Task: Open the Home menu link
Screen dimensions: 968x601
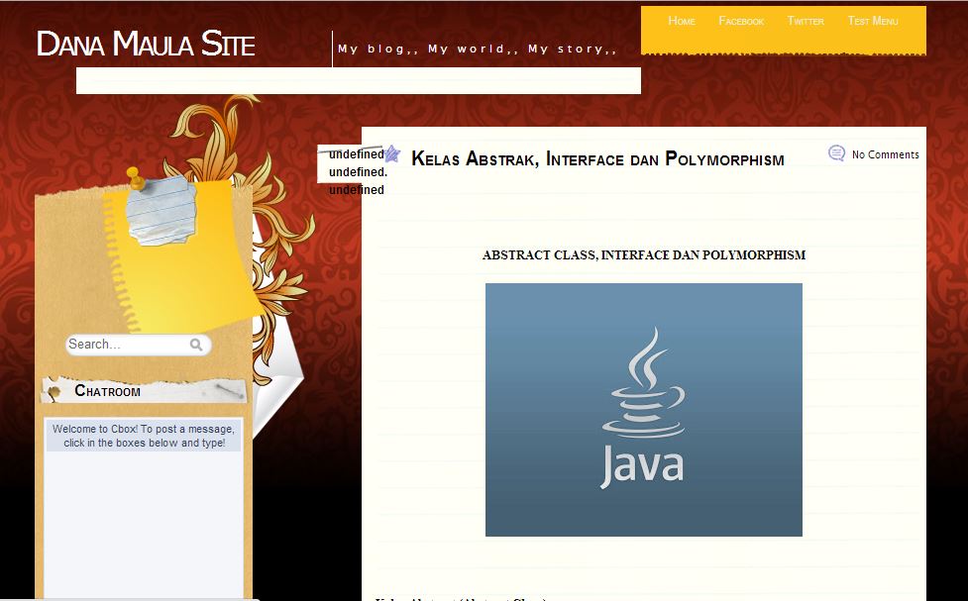Action: click(x=682, y=21)
